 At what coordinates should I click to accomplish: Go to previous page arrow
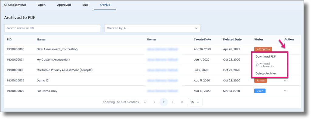click(155, 102)
